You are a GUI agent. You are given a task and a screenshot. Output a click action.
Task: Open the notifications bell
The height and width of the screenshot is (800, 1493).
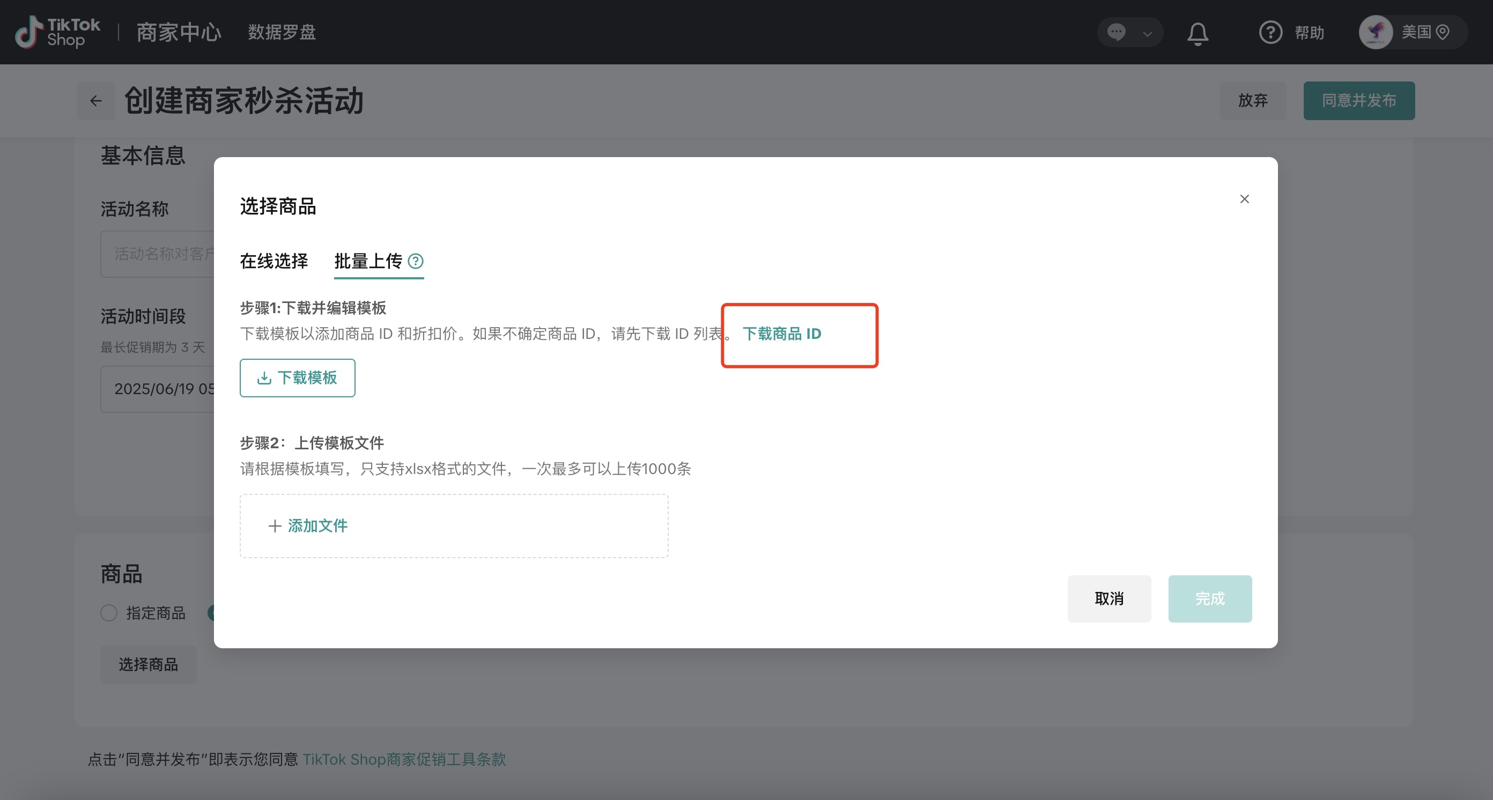tap(1198, 33)
